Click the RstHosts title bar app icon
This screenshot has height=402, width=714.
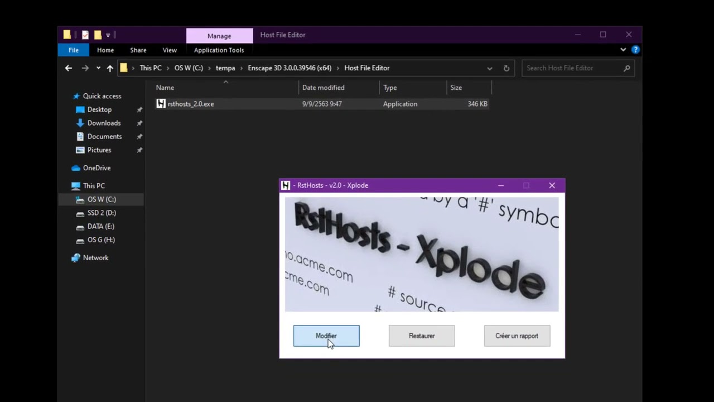coord(286,185)
